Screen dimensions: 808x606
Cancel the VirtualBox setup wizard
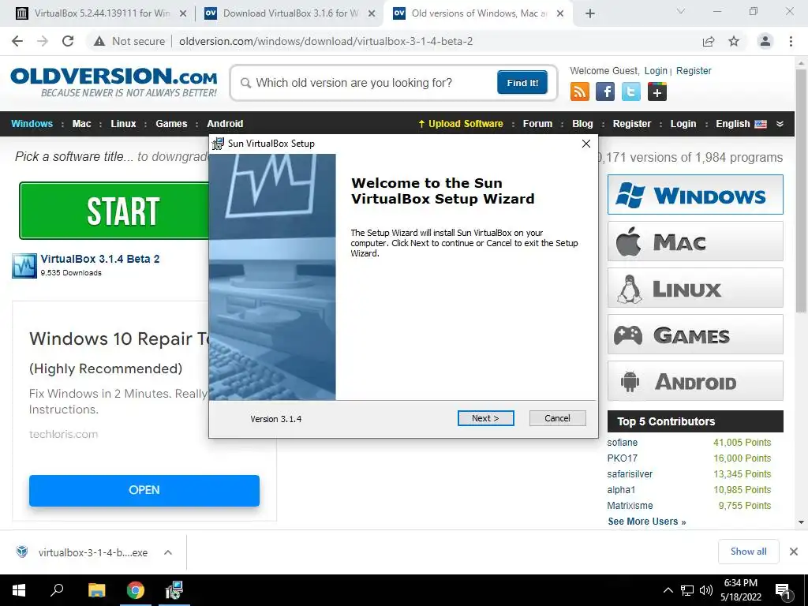[x=558, y=418]
